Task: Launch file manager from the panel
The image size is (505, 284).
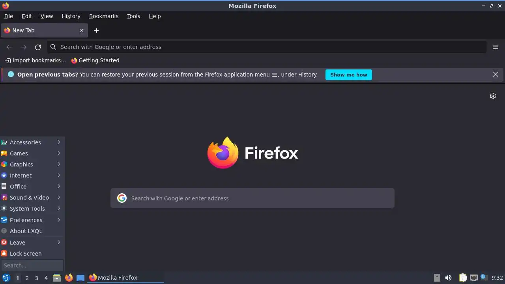Action: [x=57, y=278]
